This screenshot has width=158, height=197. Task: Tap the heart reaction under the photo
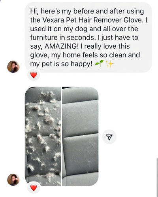pyautogui.click(x=34, y=188)
